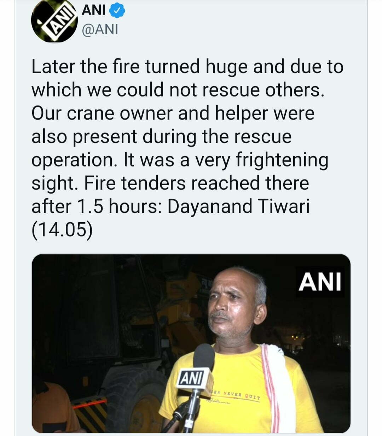Screen dimensions: 382x436
Task: Open the attached interview photo
Action: coord(191,343)
